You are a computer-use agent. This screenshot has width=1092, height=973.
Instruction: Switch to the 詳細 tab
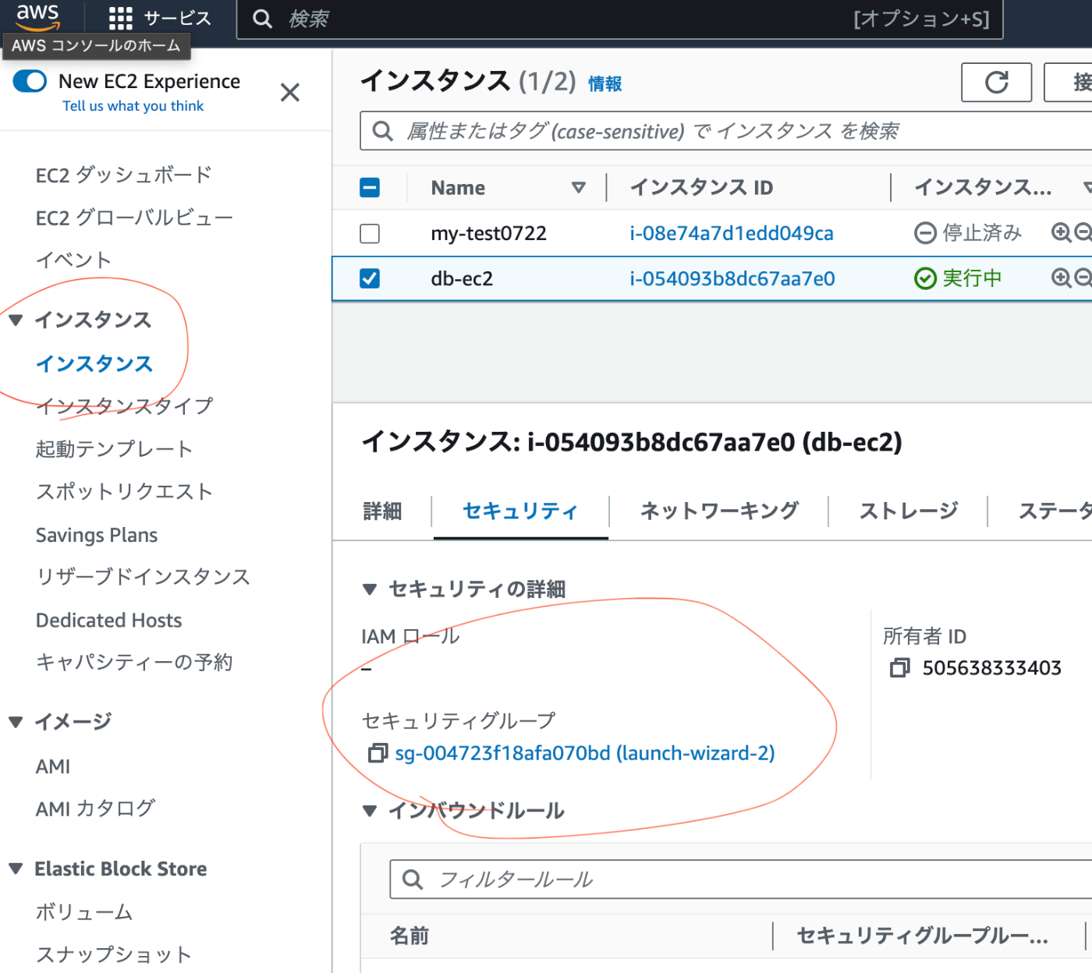point(382,511)
